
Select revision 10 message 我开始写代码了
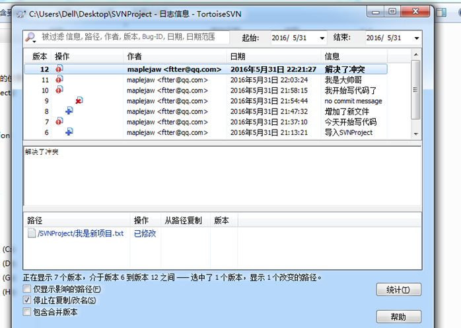(x=351, y=91)
